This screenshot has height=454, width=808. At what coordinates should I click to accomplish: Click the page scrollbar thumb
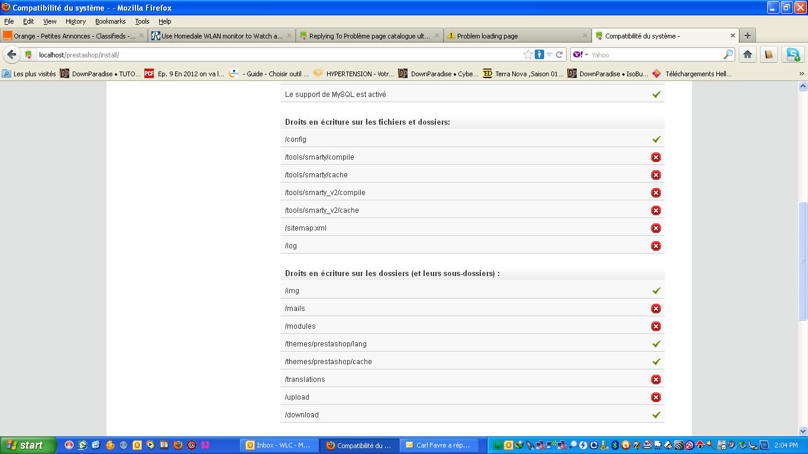pyautogui.click(x=803, y=261)
